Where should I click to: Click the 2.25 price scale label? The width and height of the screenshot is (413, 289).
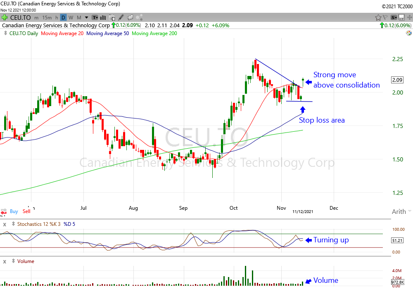click(397, 59)
